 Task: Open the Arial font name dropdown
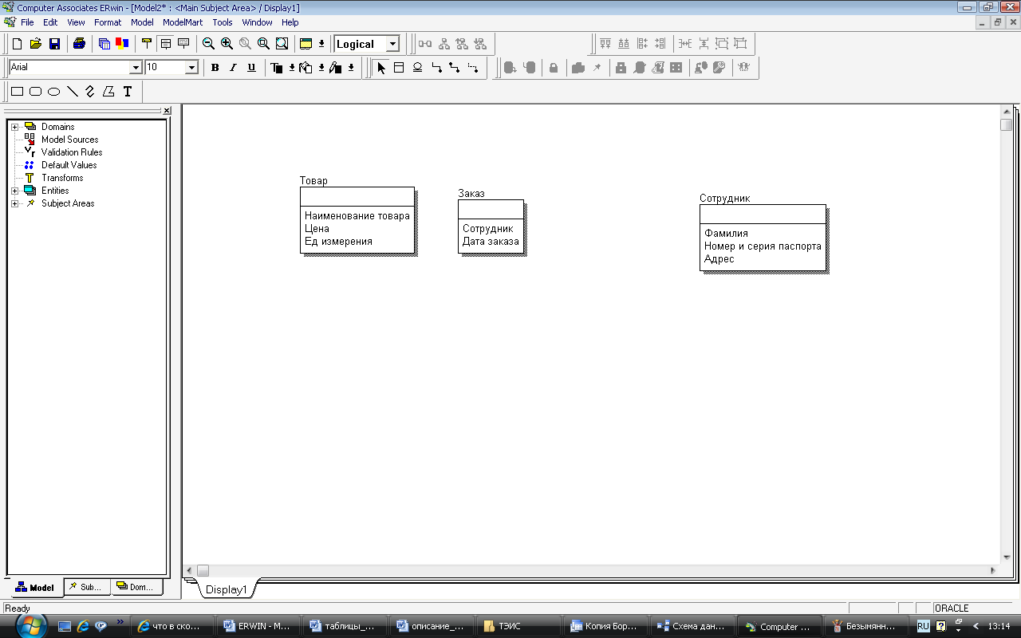(x=136, y=68)
